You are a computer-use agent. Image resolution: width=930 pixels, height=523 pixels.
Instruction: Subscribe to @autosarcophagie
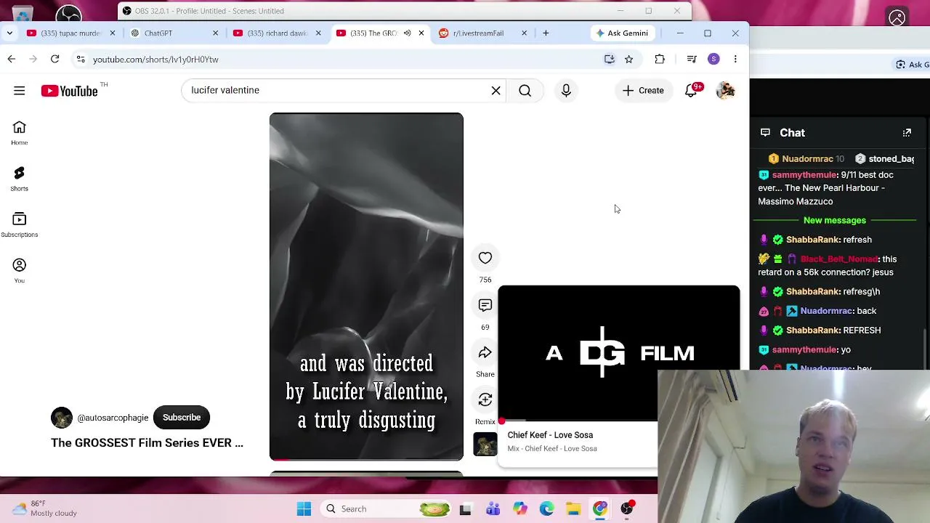pyautogui.click(x=182, y=418)
